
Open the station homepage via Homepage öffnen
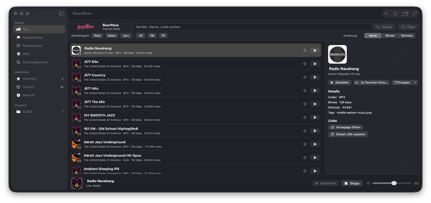pos(345,127)
